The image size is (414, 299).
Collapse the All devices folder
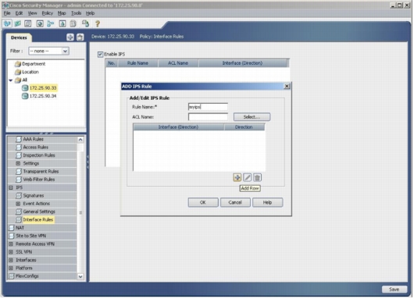pos(11,80)
